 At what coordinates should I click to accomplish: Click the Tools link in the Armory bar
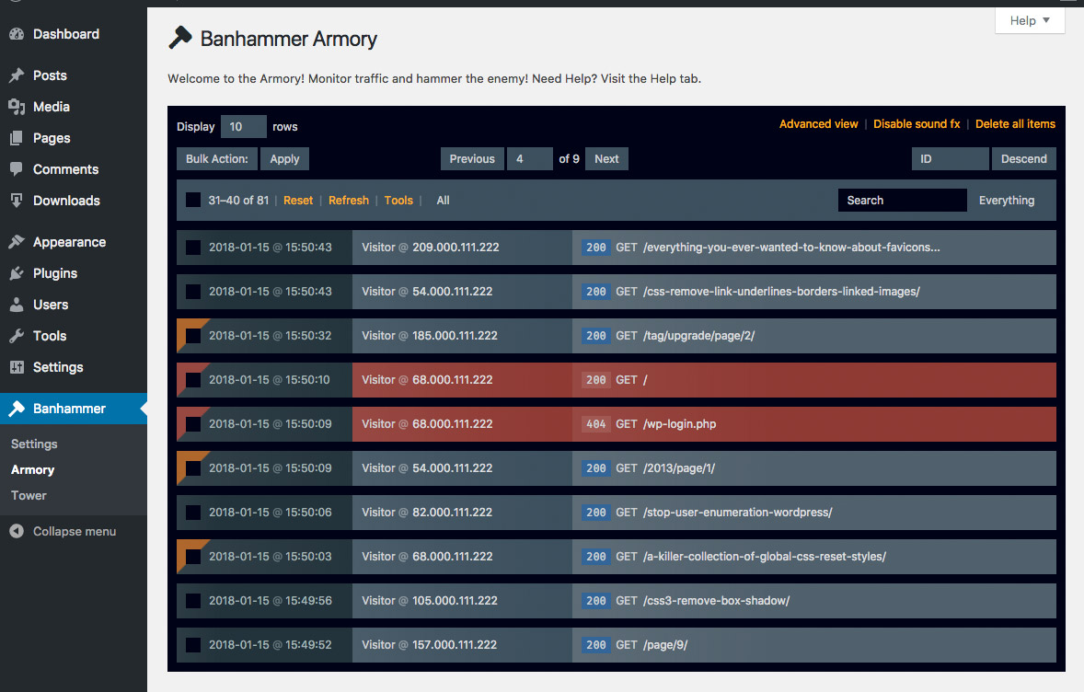coord(398,201)
